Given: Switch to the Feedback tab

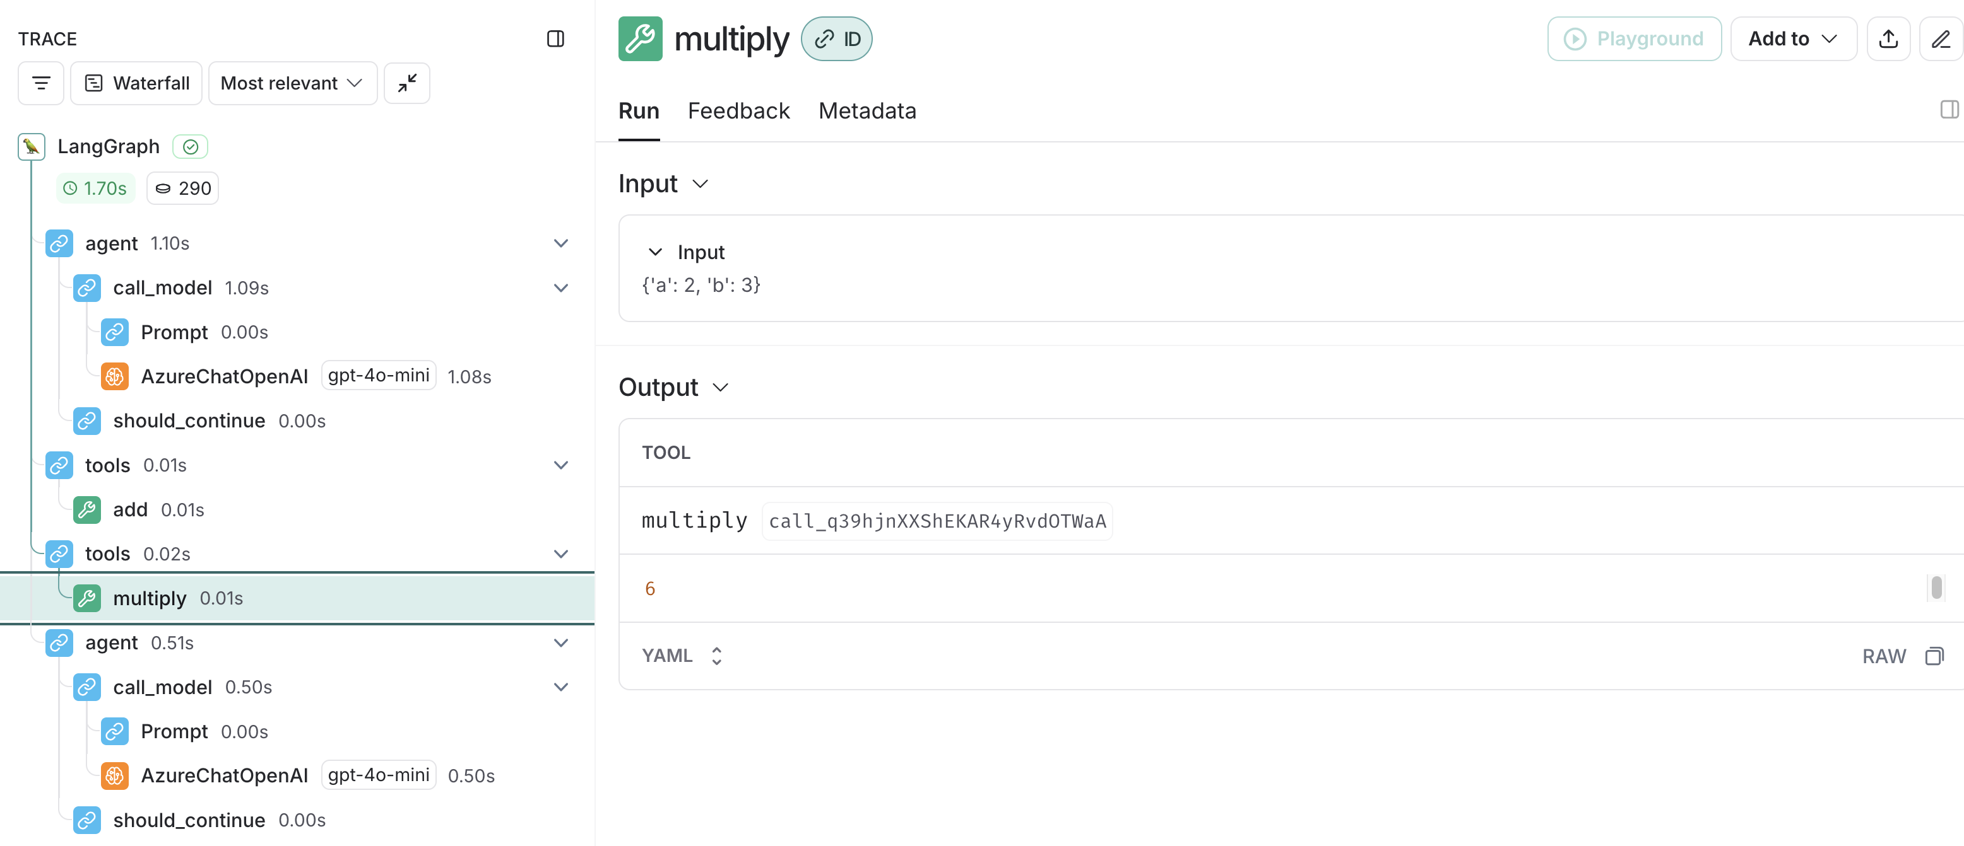Looking at the screenshot, I should [x=738, y=110].
